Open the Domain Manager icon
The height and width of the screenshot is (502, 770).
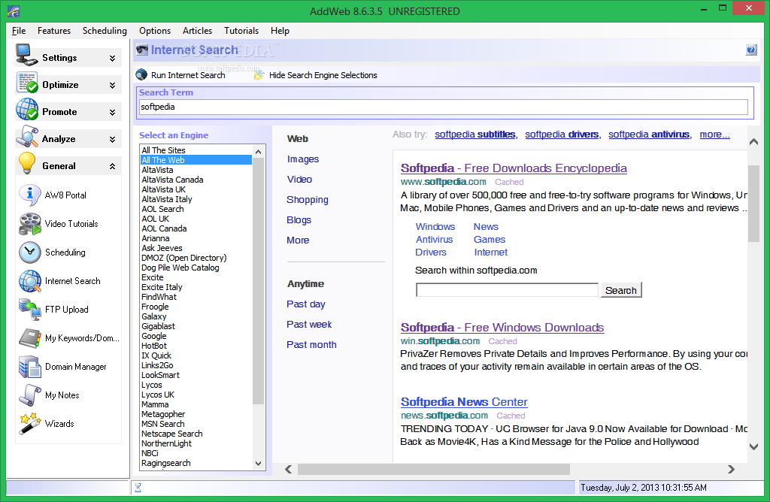click(x=30, y=367)
